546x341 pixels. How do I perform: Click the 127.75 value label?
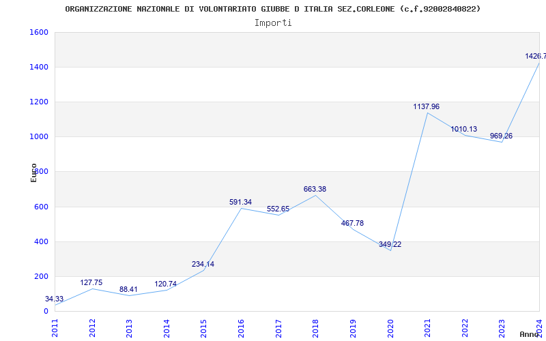[x=91, y=283]
